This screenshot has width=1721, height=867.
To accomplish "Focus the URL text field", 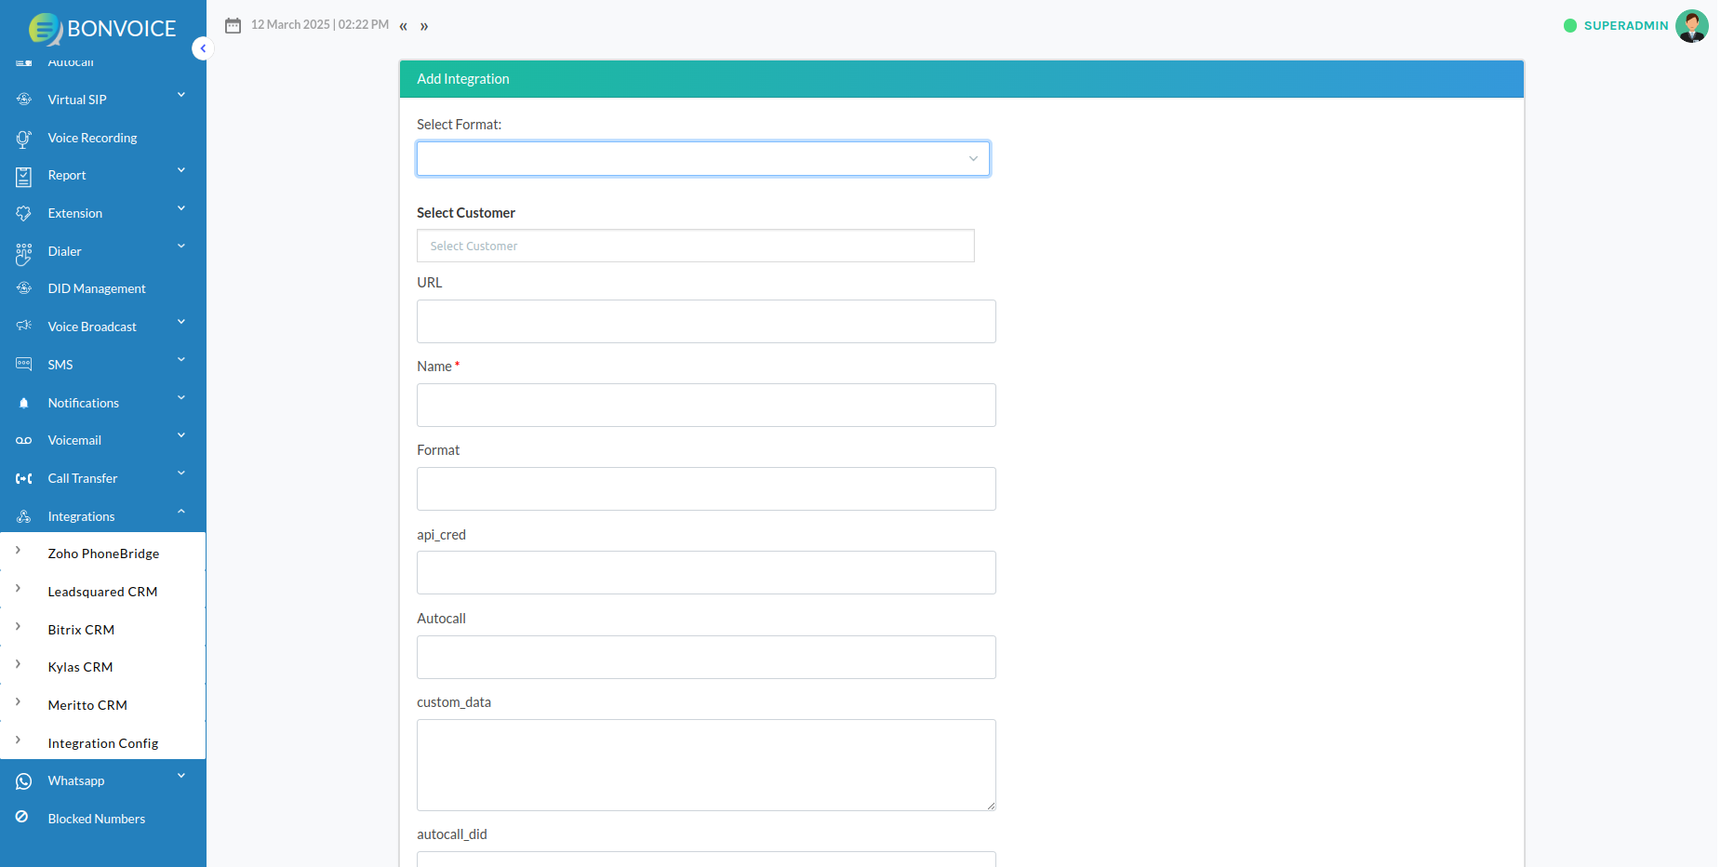I will tap(706, 321).
